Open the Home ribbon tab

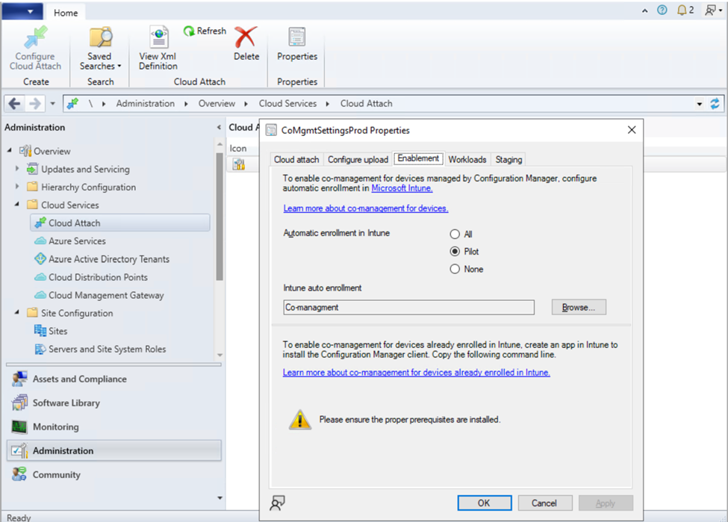pos(66,13)
